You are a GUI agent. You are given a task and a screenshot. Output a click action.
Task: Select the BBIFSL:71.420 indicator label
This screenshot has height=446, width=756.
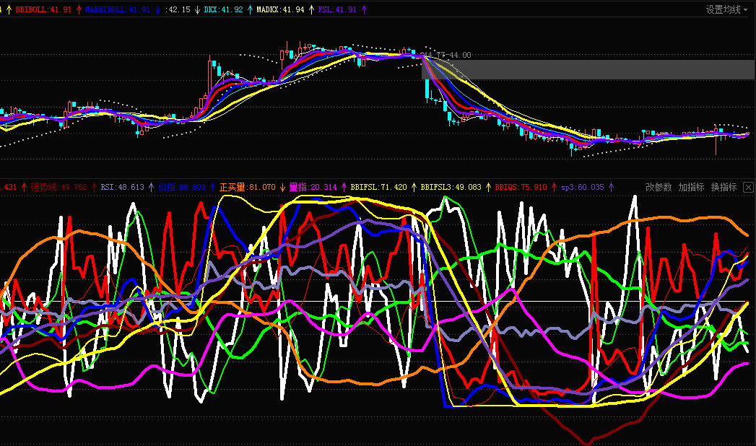[x=378, y=187]
